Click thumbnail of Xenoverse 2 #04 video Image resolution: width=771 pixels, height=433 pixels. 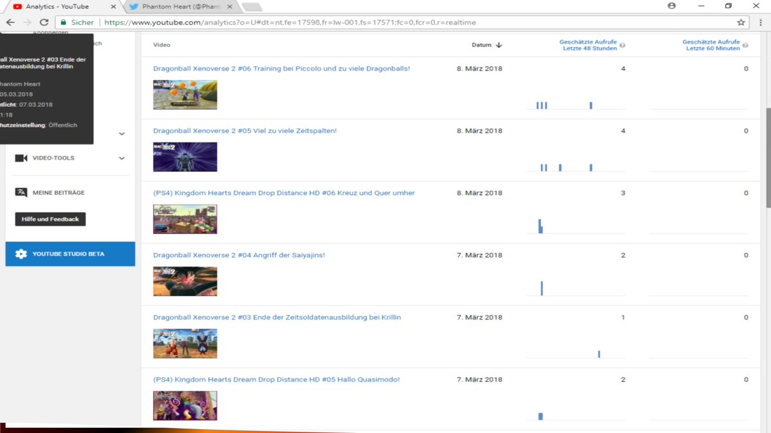coord(185,282)
